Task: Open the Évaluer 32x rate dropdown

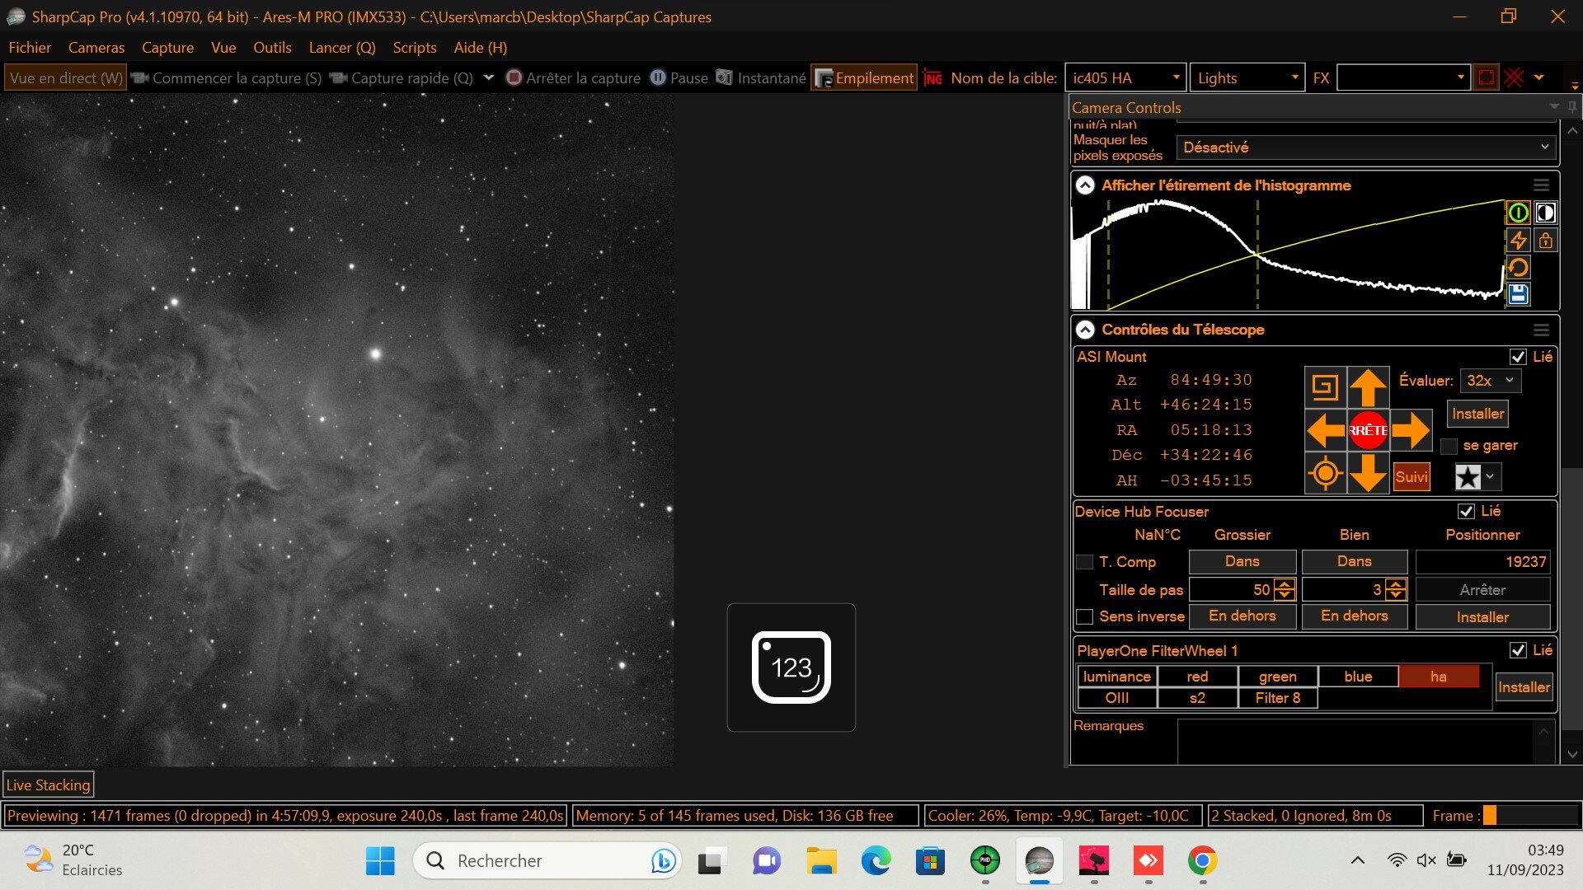Action: click(1491, 381)
